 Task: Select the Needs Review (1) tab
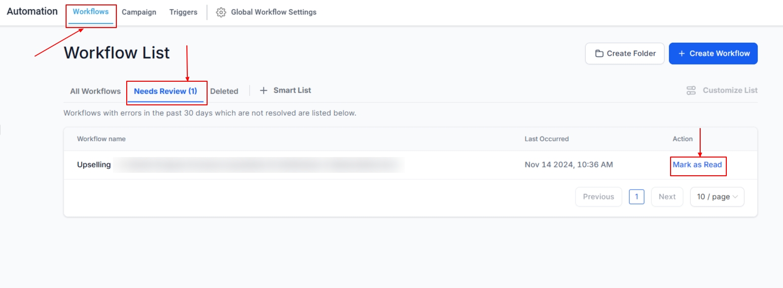click(x=165, y=92)
